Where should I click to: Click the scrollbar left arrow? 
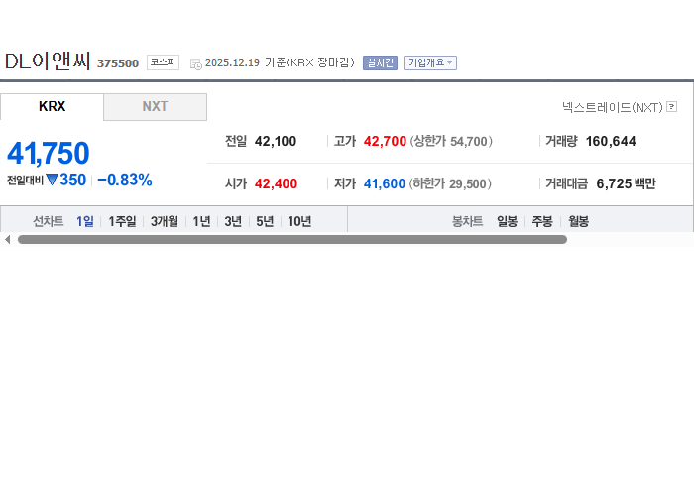click(x=7, y=239)
